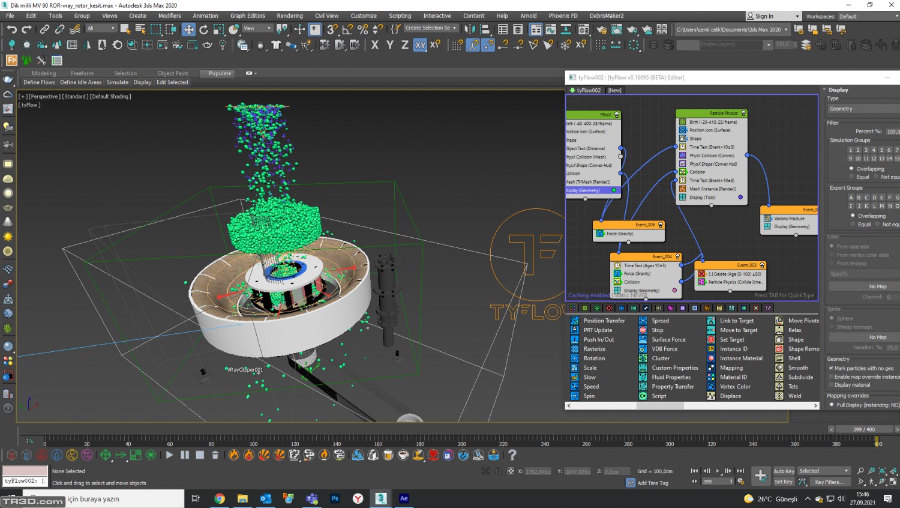Viewport: 900px width, 508px height.
Task: Select the Undo arrow in main toolbar
Action: pos(11,29)
